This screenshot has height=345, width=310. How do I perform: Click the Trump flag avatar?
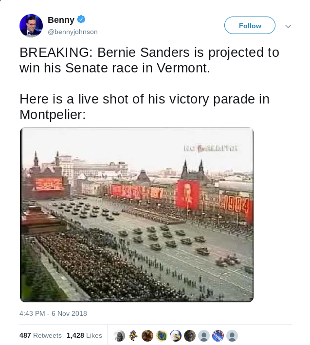218,336
